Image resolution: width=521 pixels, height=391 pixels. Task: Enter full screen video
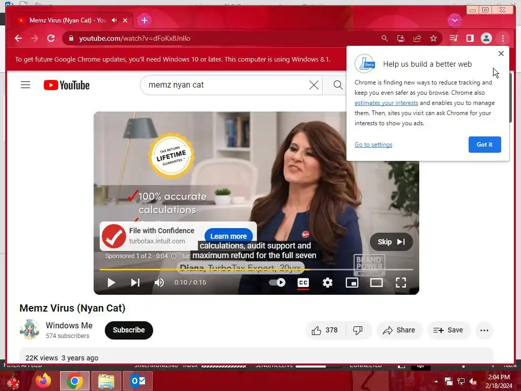(401, 283)
